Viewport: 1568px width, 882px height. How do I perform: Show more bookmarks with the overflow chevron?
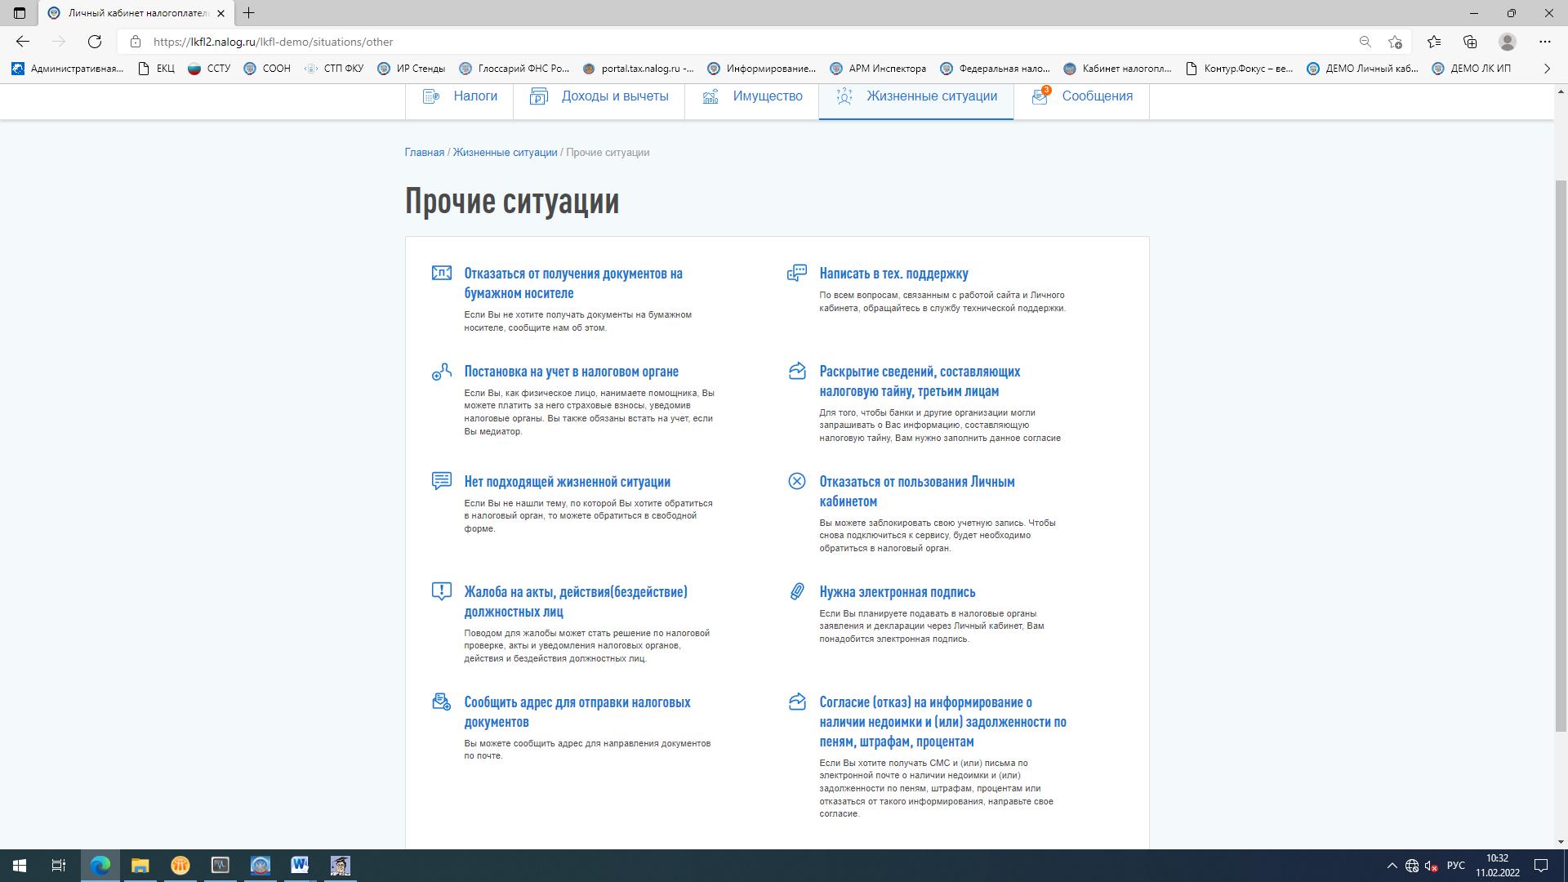point(1546,69)
